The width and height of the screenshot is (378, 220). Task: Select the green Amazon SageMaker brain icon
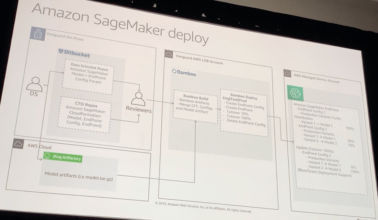(295, 93)
